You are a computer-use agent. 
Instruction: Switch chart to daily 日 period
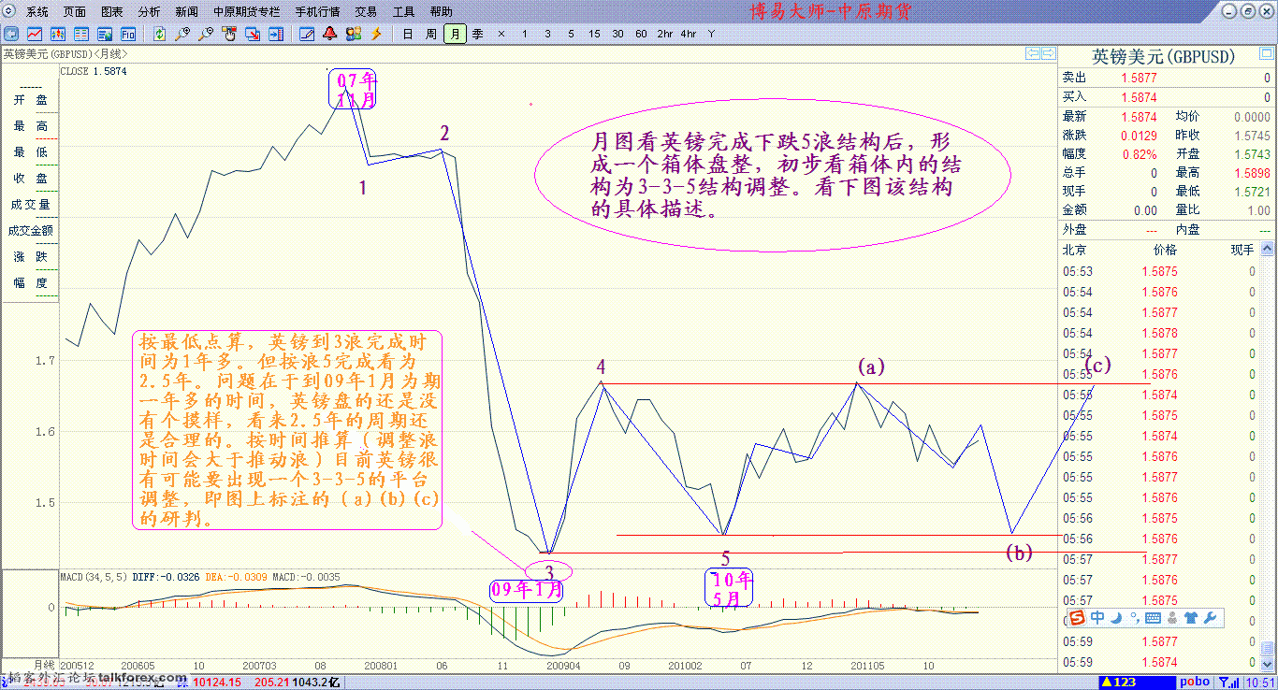point(407,34)
